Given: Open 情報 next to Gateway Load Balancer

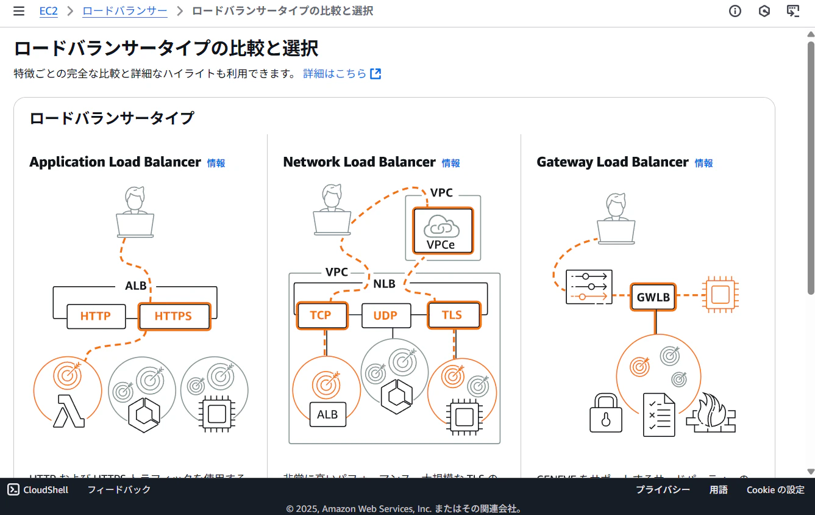Looking at the screenshot, I should [704, 163].
